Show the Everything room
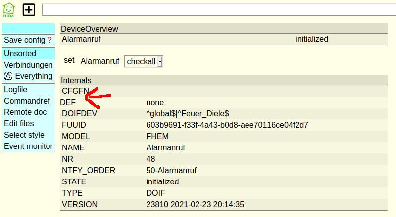The image size is (396, 217). tap(33, 76)
